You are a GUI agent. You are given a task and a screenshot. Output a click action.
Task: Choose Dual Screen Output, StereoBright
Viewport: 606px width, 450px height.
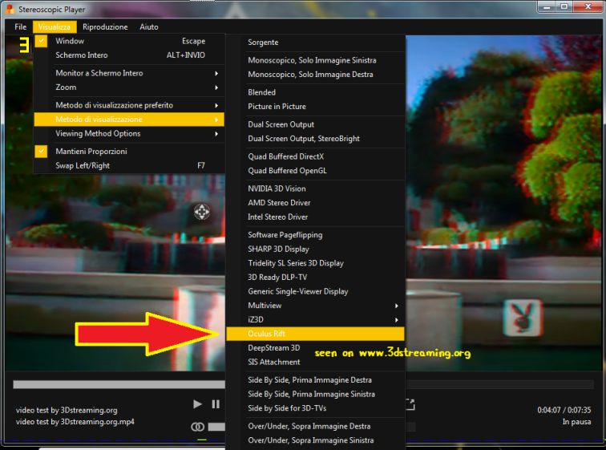click(315, 139)
